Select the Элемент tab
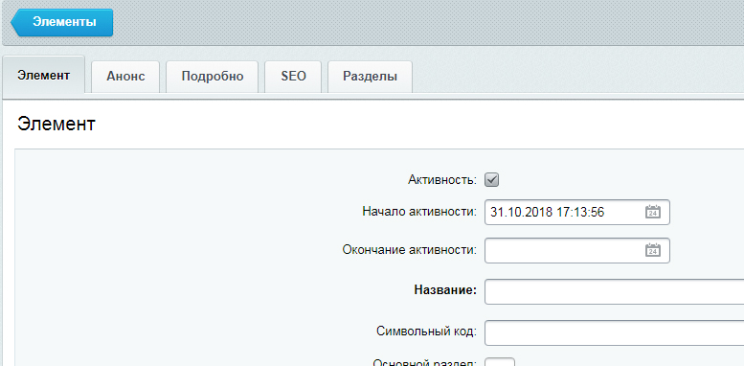The image size is (744, 366). click(44, 76)
